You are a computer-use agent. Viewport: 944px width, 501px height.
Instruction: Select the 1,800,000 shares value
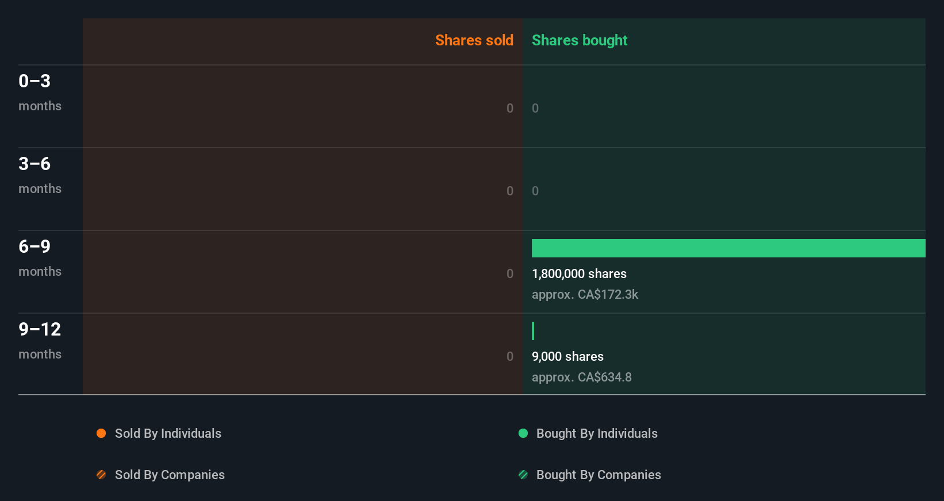click(579, 274)
